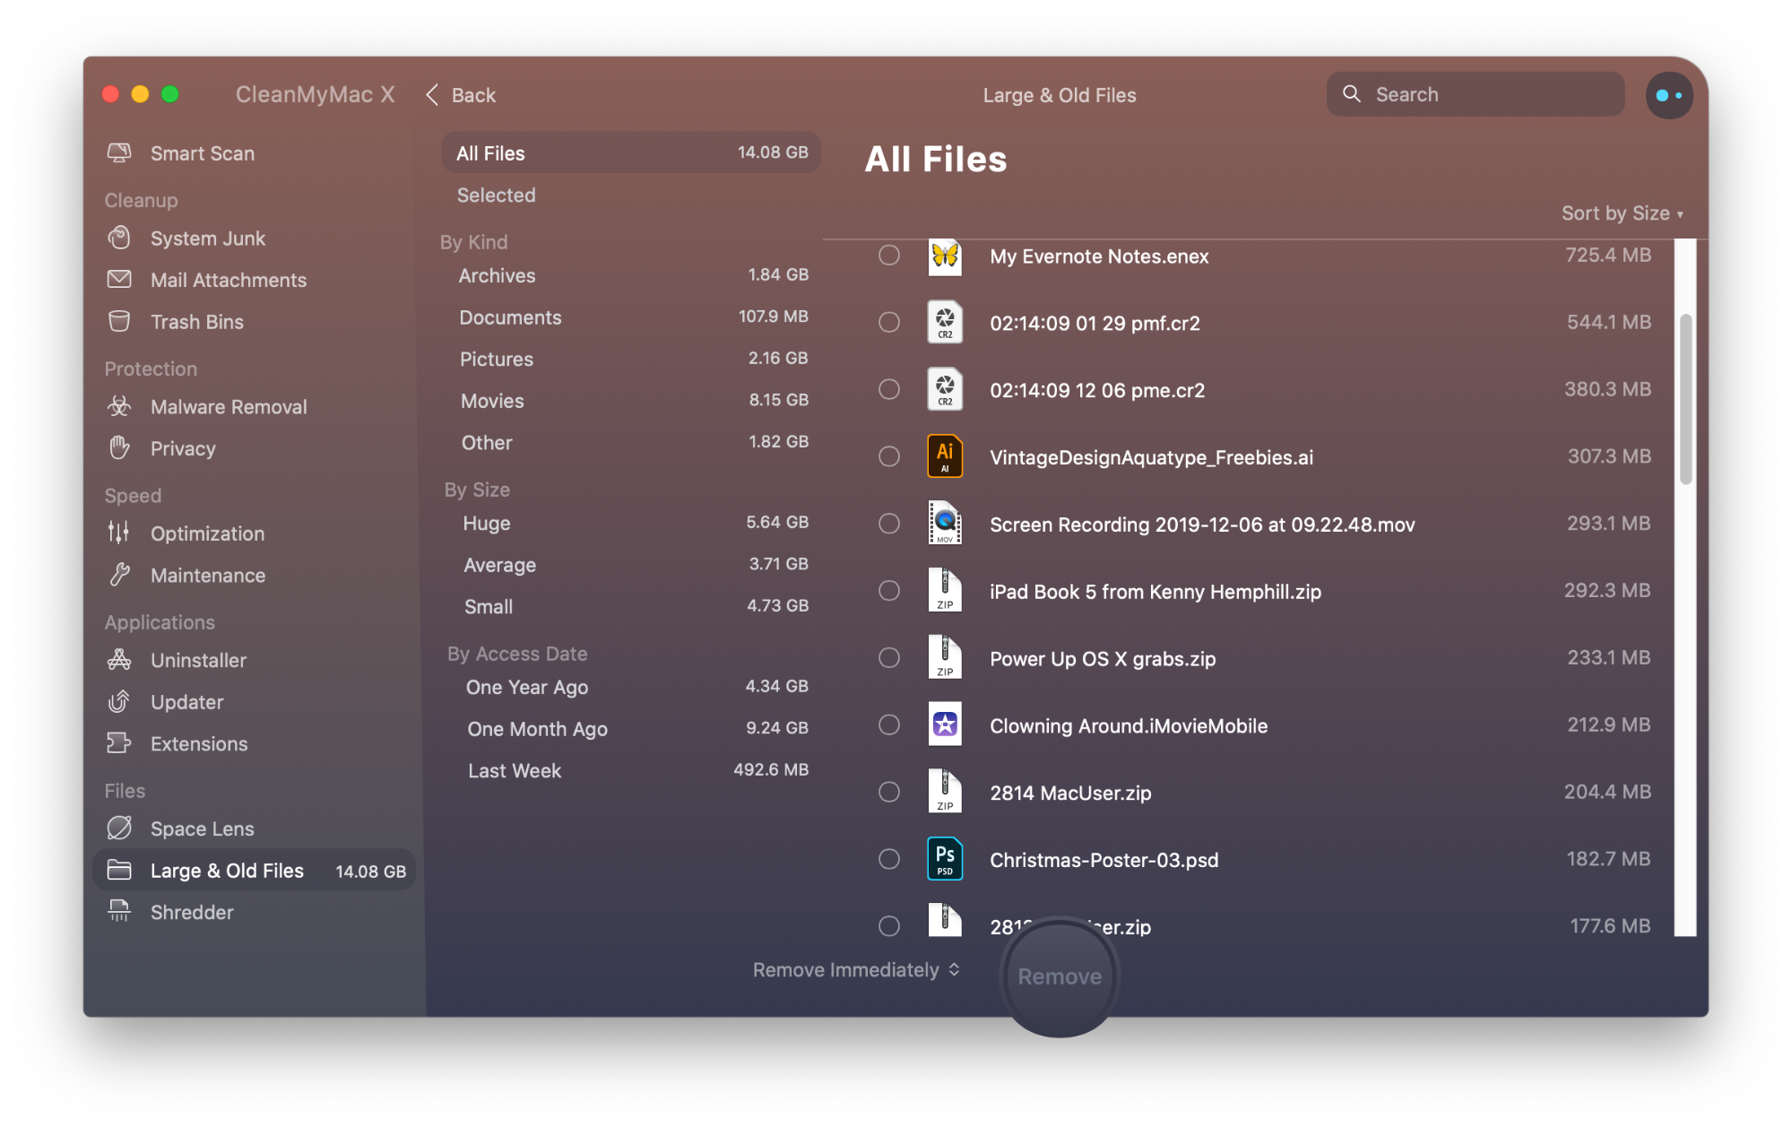Click the Screen Recording MOV icon

pos(945,523)
